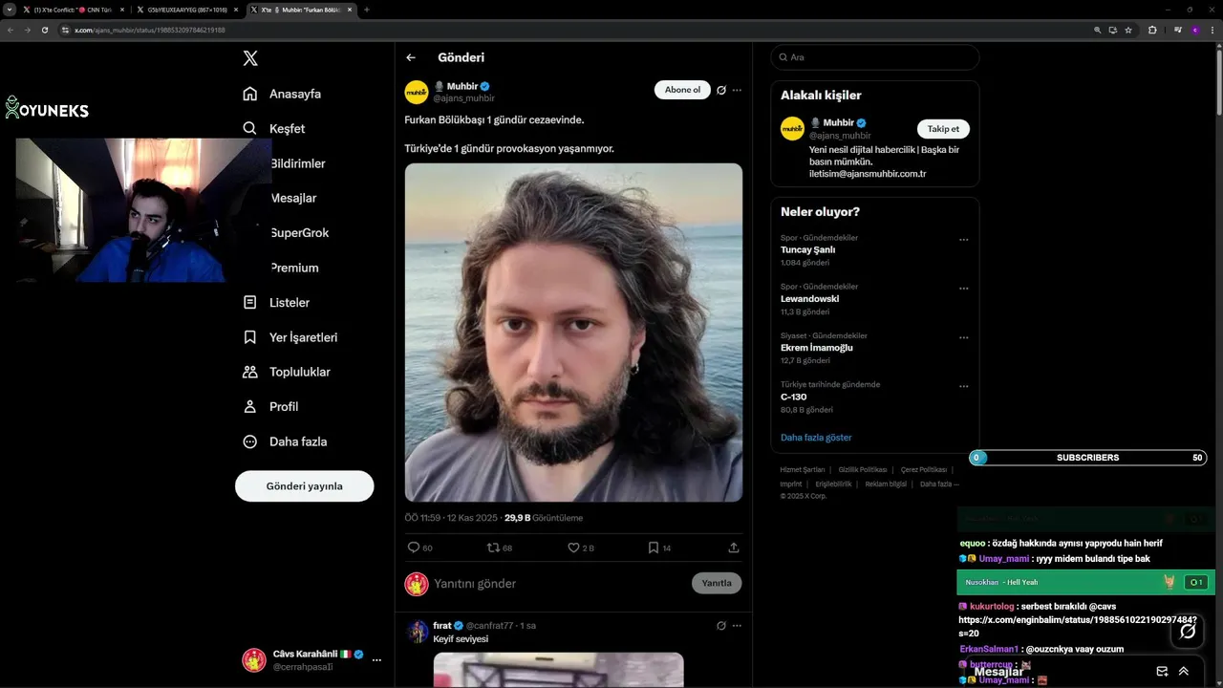Open the Lewandowski trend

click(x=809, y=299)
